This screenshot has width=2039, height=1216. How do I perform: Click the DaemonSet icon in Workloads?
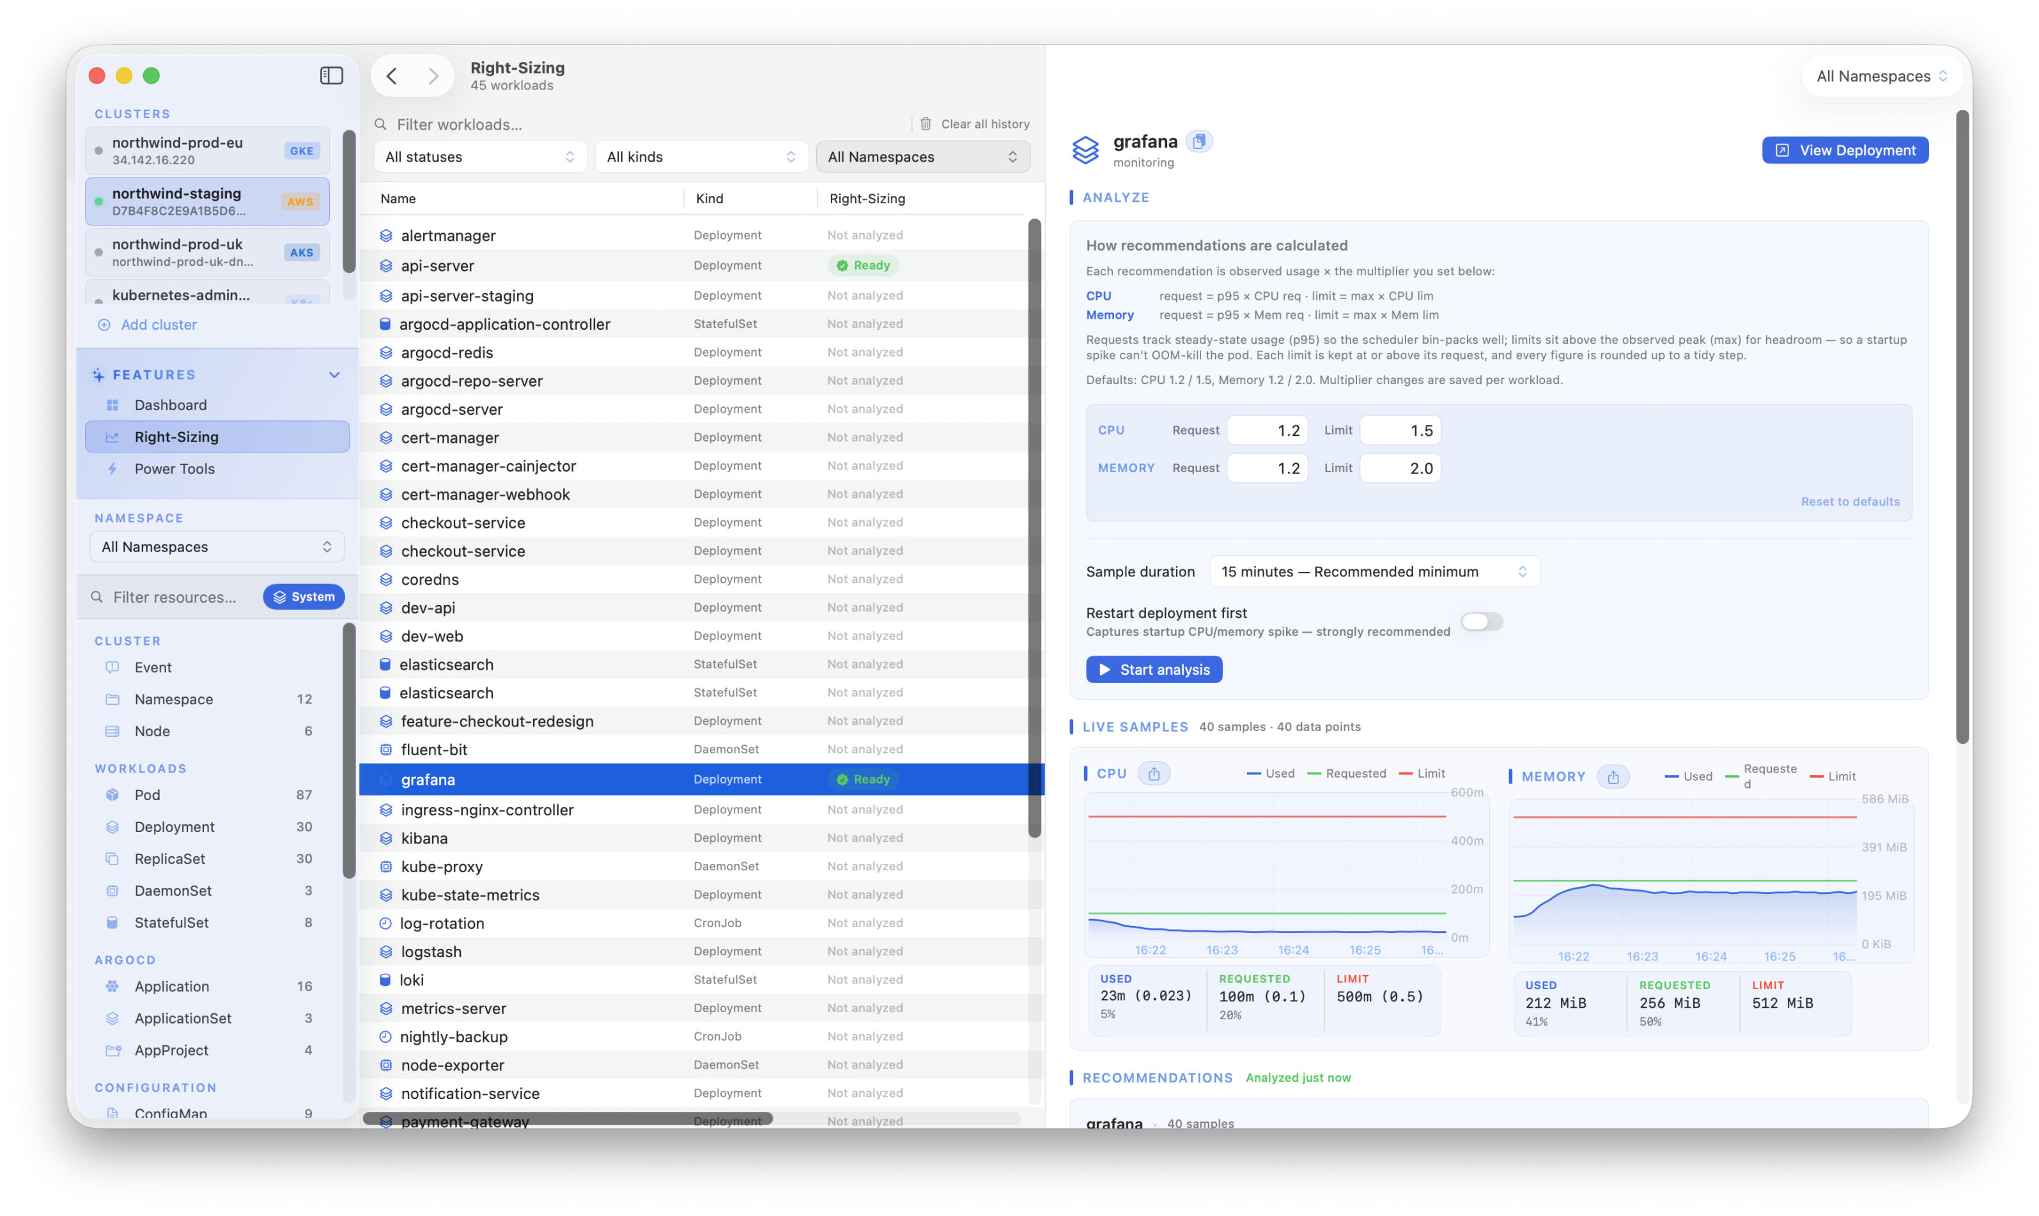(112, 891)
